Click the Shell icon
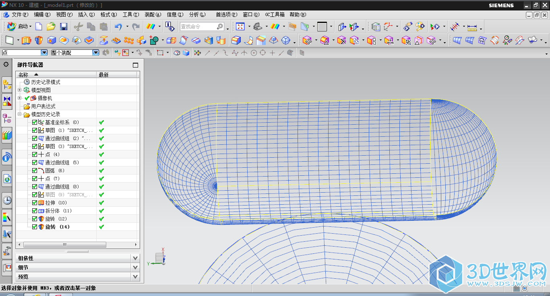This screenshot has height=296, width=550. 209,40
